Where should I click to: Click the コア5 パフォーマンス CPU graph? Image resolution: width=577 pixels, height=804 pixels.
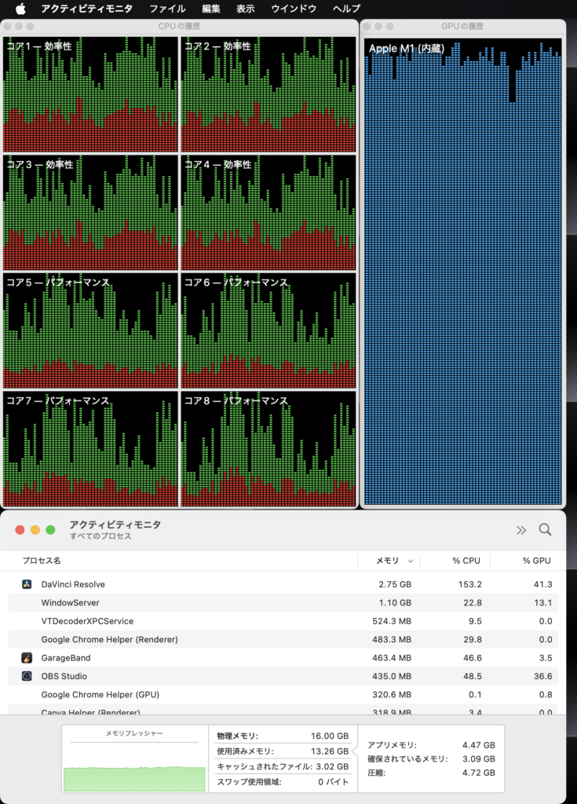90,331
